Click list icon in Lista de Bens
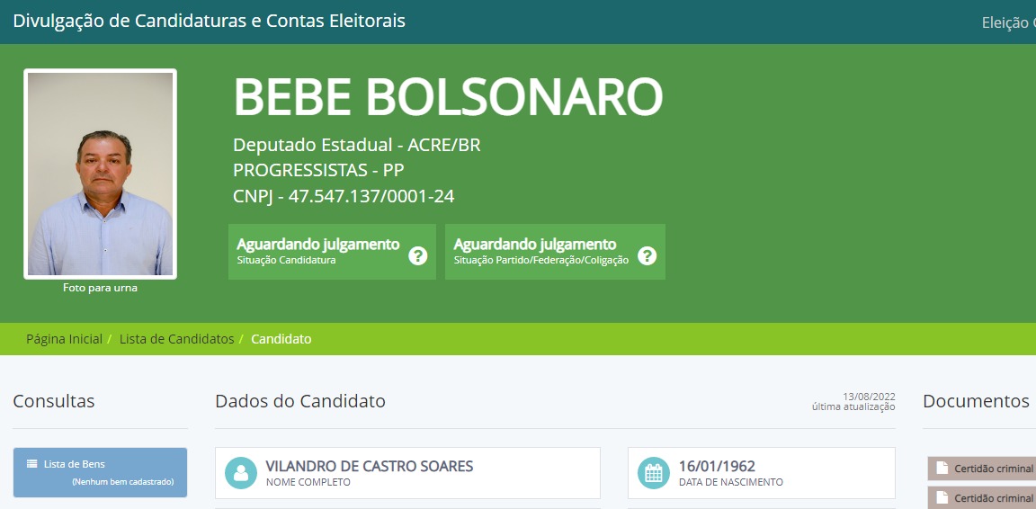 pos(32,464)
